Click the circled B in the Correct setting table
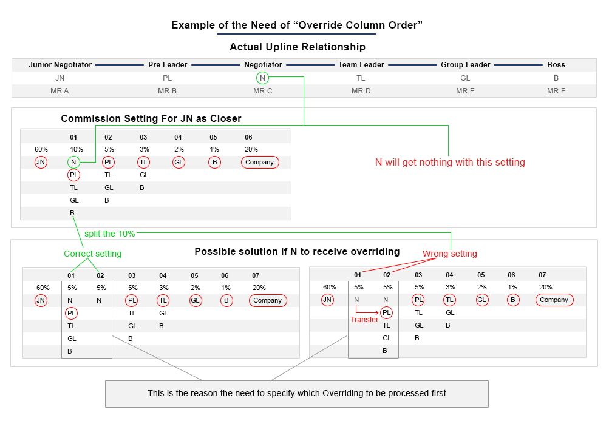 (x=226, y=300)
